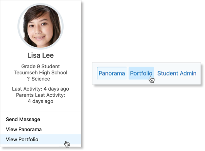Click Lisa Lee's profile photo

point(41,26)
